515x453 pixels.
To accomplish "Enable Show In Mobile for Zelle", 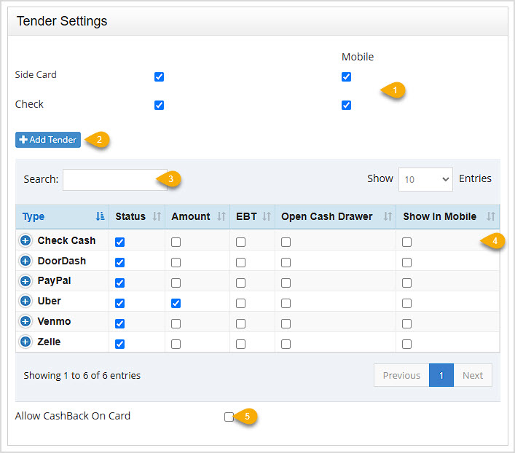I will click(406, 344).
